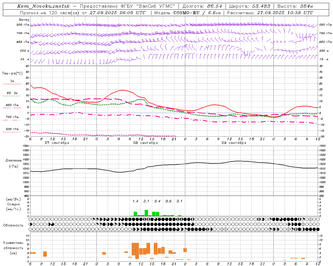
Task: Click the precipitation amount "0.6"
Action: pyautogui.click(x=169, y=201)
